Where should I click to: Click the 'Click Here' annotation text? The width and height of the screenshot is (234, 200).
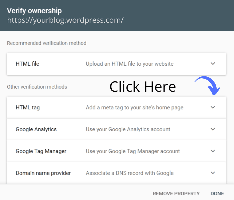click(x=143, y=87)
